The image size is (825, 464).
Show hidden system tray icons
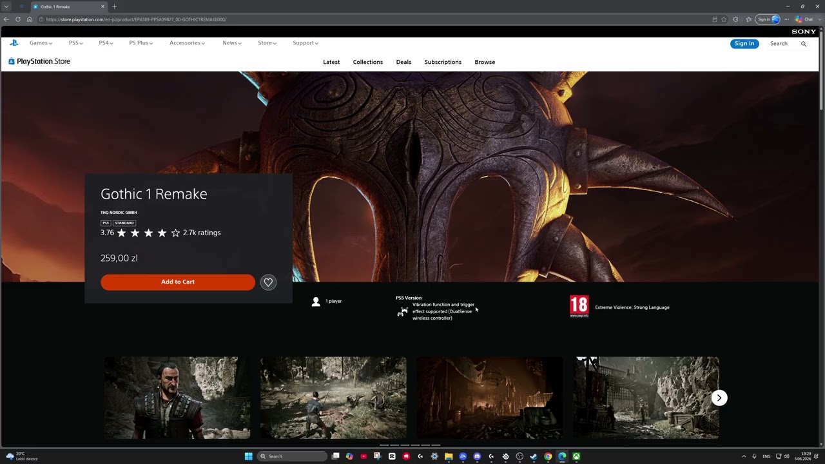[x=744, y=456]
